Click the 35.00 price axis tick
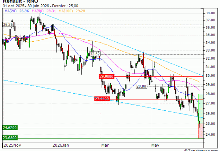 point(210,35)
